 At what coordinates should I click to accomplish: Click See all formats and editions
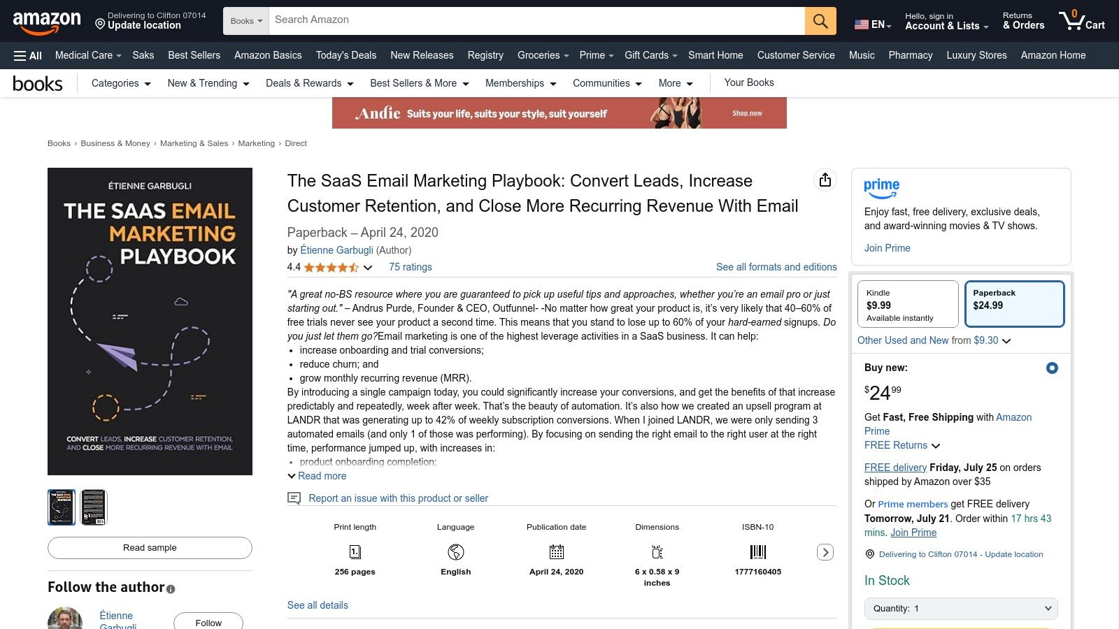point(776,267)
